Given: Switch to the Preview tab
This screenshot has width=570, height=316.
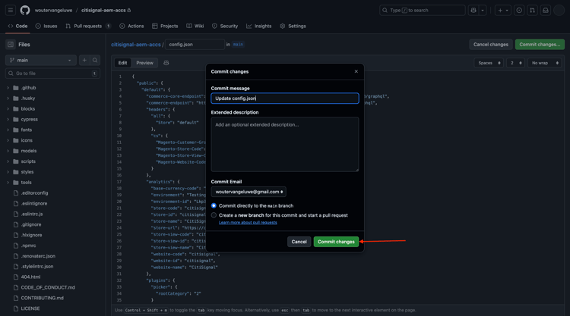Looking at the screenshot, I should 144,63.
